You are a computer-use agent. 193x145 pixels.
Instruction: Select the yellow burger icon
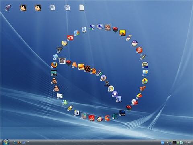(81, 67)
